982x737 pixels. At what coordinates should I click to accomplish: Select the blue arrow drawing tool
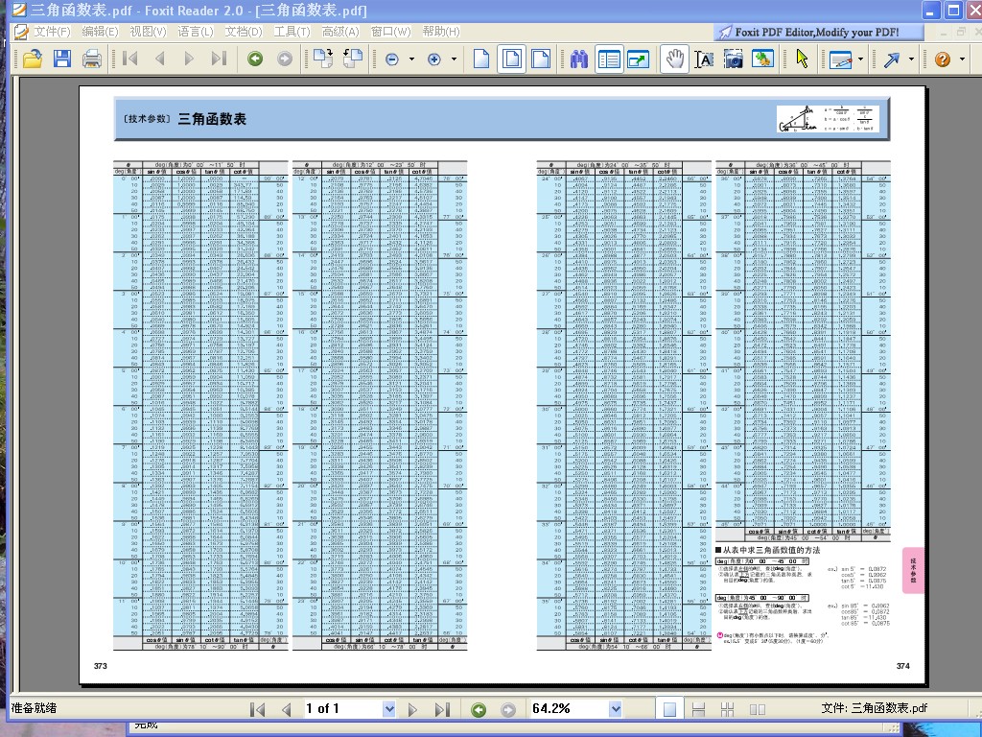pos(891,59)
